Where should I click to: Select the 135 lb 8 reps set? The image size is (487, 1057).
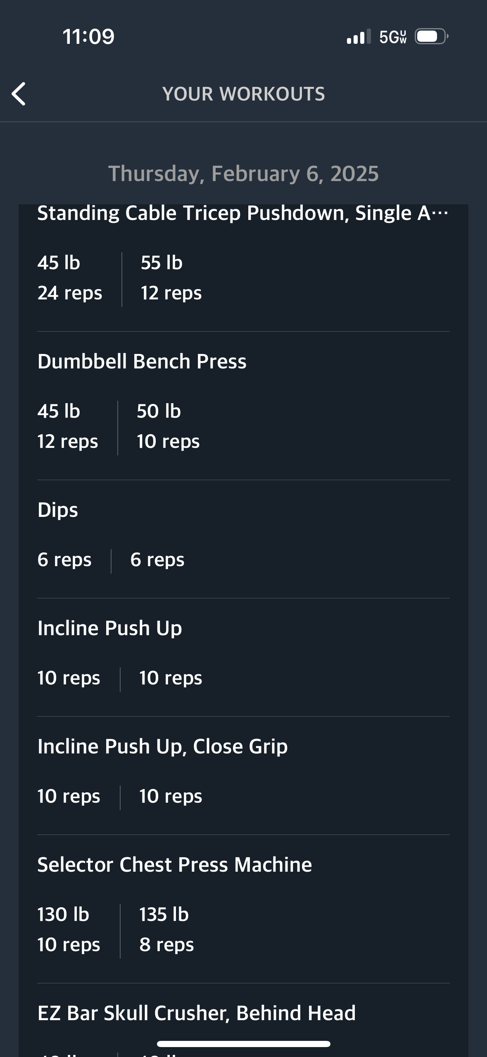click(x=166, y=930)
